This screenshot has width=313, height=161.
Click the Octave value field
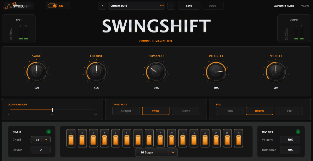41,150
